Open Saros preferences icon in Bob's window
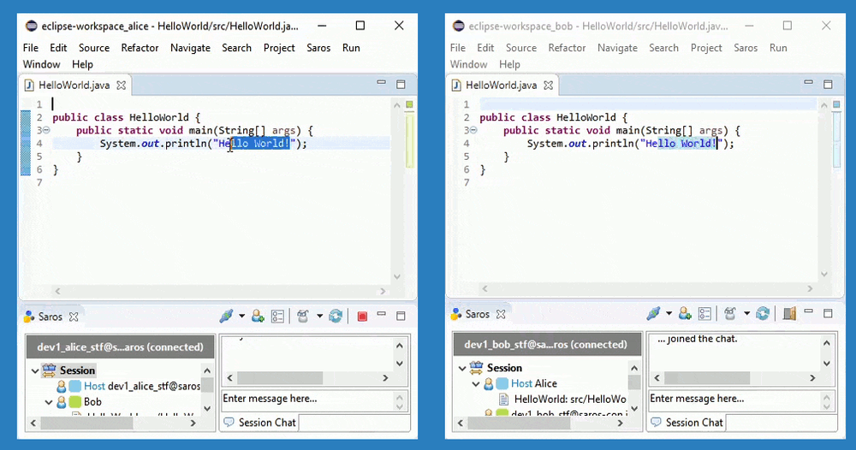856x450 pixels. click(704, 314)
